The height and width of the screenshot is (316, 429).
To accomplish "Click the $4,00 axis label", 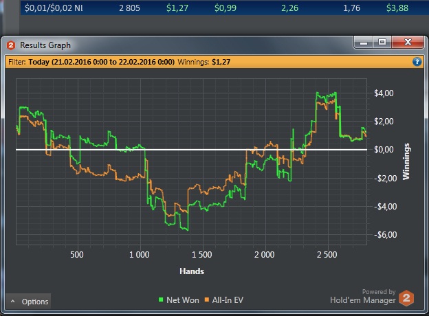I will click(x=384, y=93).
